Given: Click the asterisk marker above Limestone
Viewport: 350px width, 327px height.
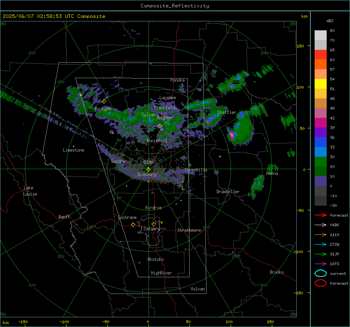Looking at the screenshot, I should [73, 147].
